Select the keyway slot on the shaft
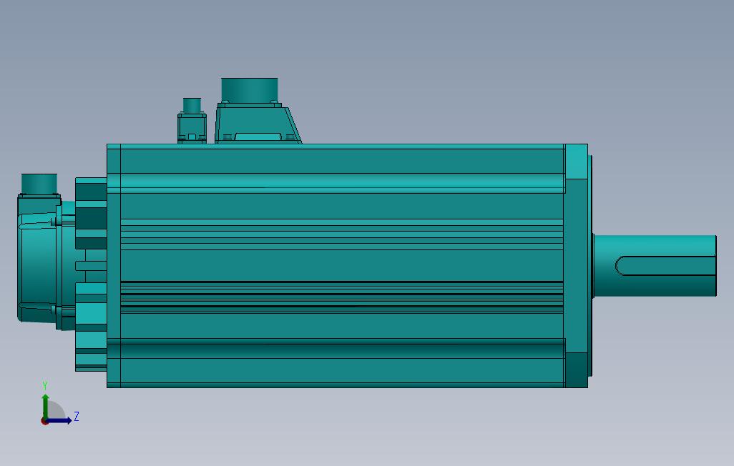The width and height of the screenshot is (734, 466). (x=665, y=266)
